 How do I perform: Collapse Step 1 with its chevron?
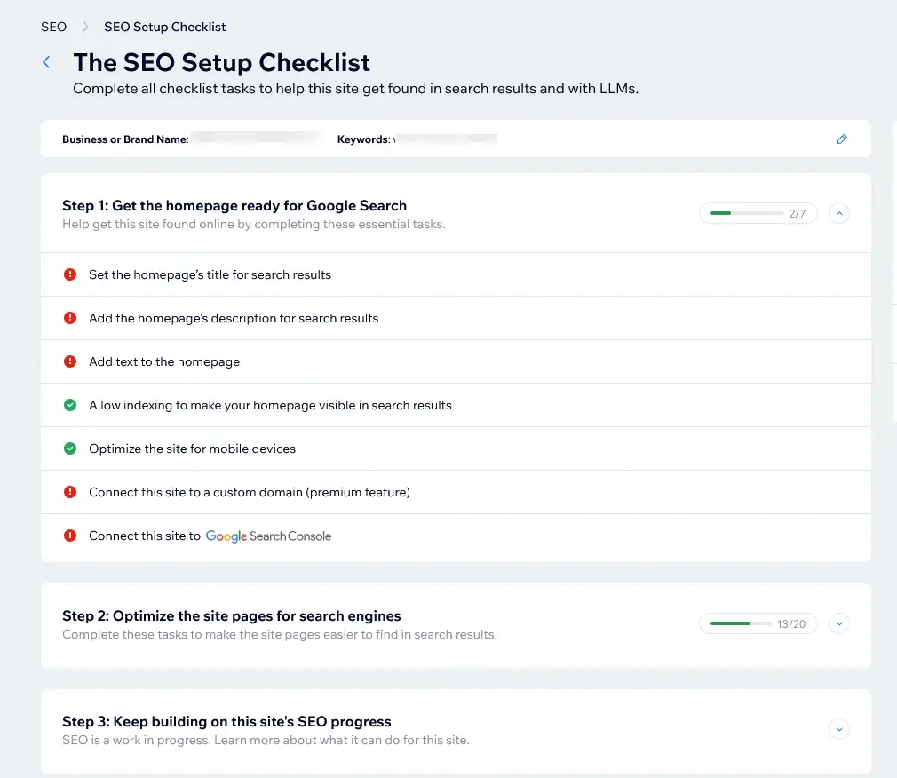tap(838, 213)
